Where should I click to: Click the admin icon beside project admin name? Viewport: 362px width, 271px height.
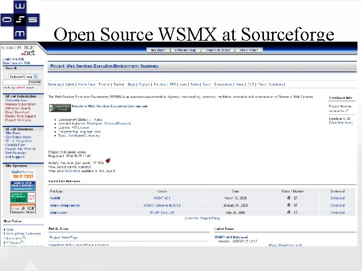[x=347, y=110]
